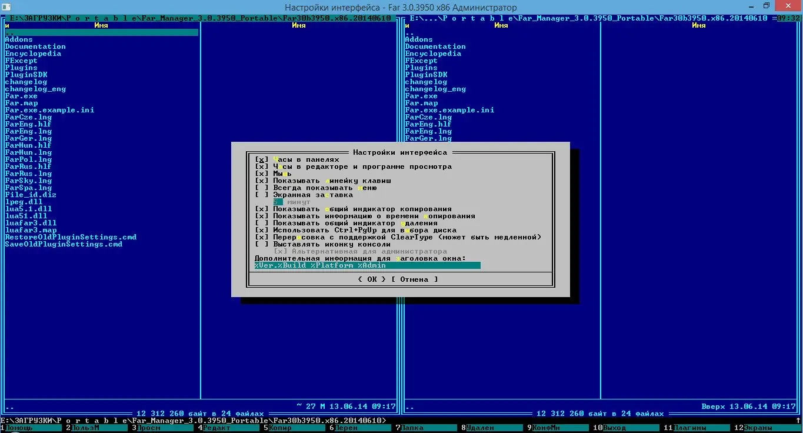Select 'FExcept' folder in left panel
Image resolution: width=803 pixels, height=433 pixels.
pyautogui.click(x=21, y=61)
